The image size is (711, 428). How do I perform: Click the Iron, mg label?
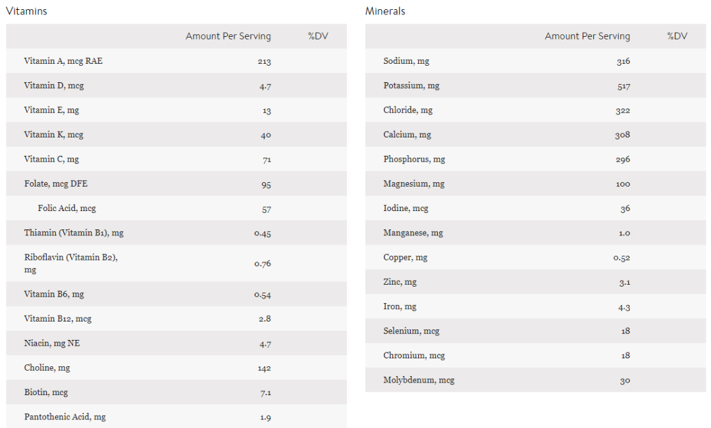click(400, 306)
